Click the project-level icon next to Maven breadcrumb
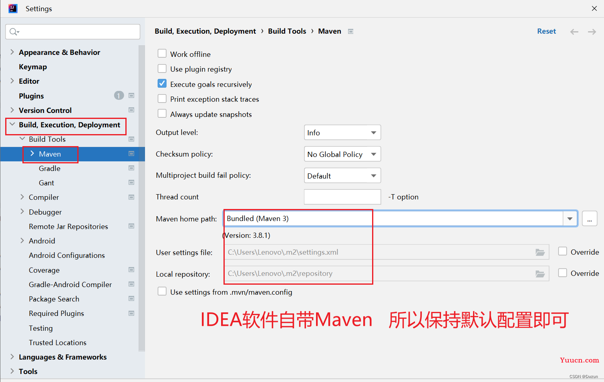The width and height of the screenshot is (604, 382). (x=350, y=31)
